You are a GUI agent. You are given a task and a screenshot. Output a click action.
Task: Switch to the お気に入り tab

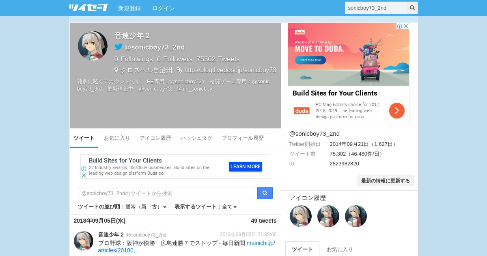[117, 138]
